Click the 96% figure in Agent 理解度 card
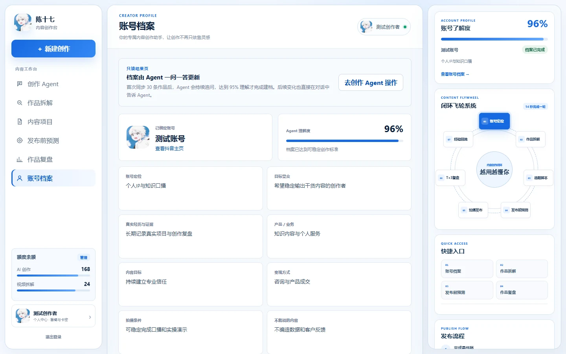566x354 pixels. [x=393, y=129]
